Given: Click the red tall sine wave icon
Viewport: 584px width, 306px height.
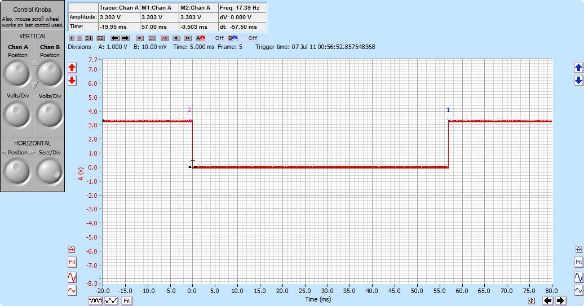Looking at the screenshot, I should point(72,277).
